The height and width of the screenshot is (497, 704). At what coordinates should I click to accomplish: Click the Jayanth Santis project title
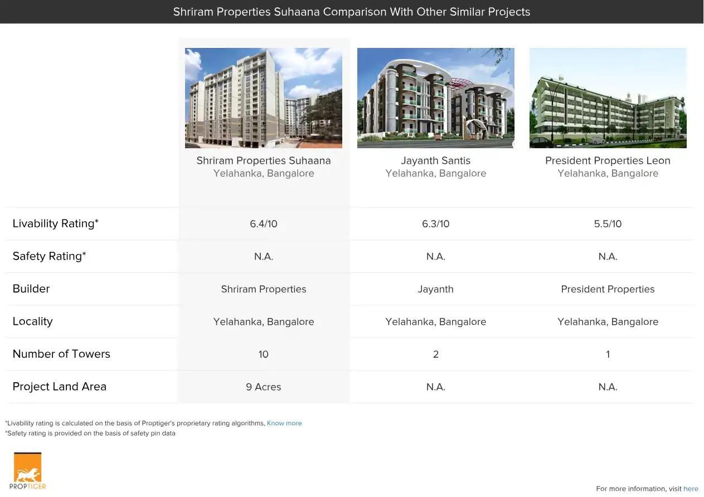[435, 160]
